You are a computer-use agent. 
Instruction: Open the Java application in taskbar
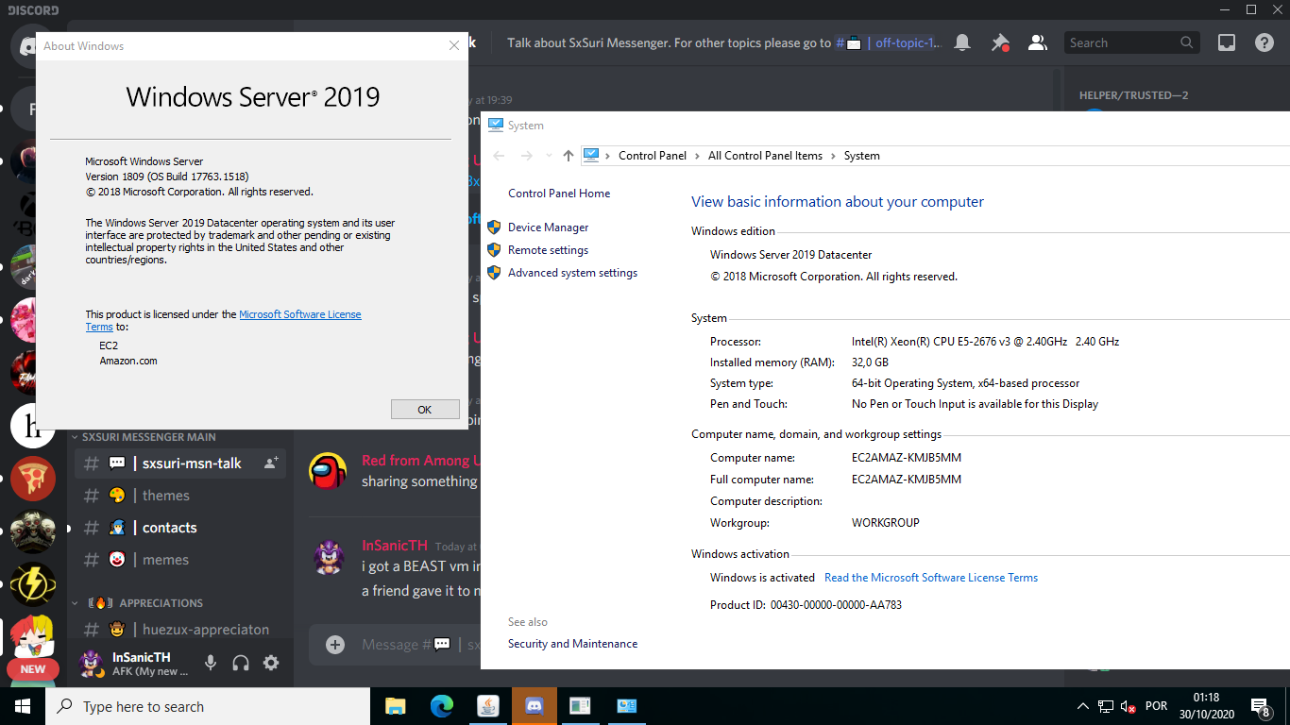tap(488, 706)
